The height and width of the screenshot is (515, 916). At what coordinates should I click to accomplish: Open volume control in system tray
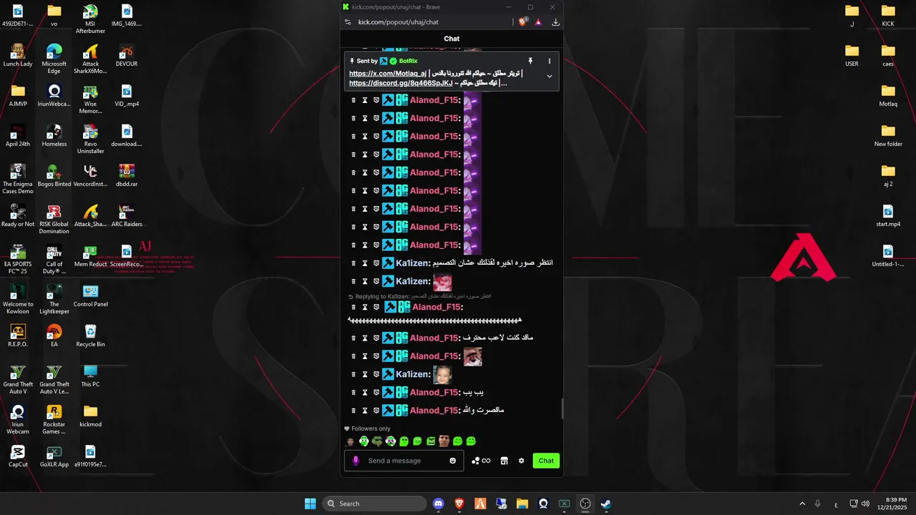pos(865,504)
